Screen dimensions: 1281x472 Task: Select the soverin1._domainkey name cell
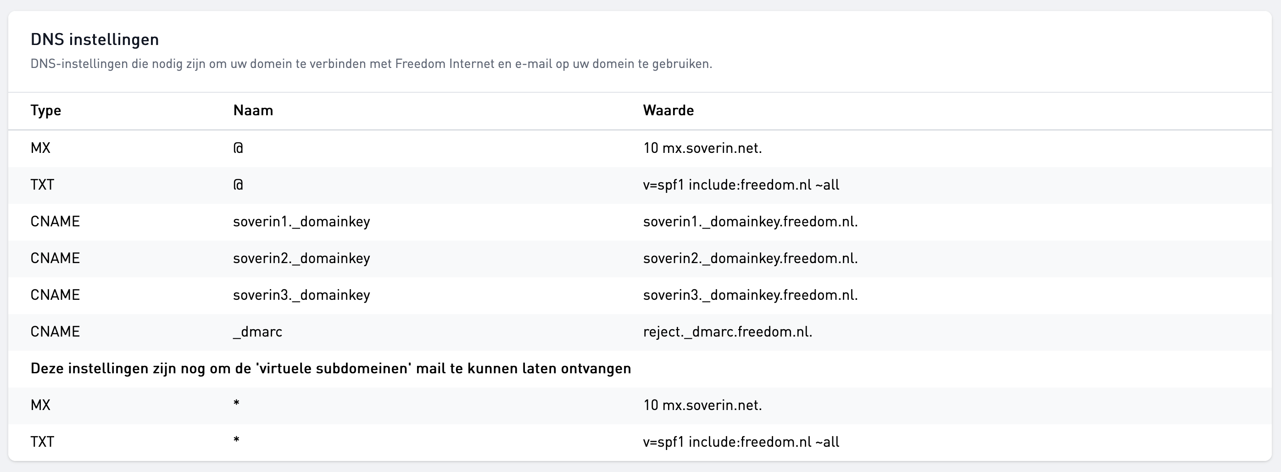301,222
